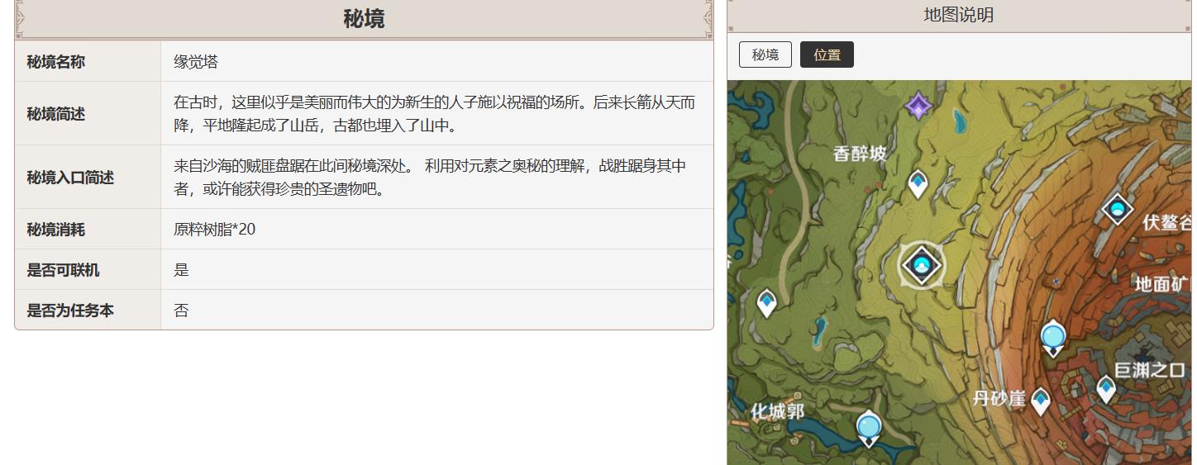1197x465 pixels.
Task: Select the 缘觉塔 domain name cell
Action: click(x=436, y=62)
